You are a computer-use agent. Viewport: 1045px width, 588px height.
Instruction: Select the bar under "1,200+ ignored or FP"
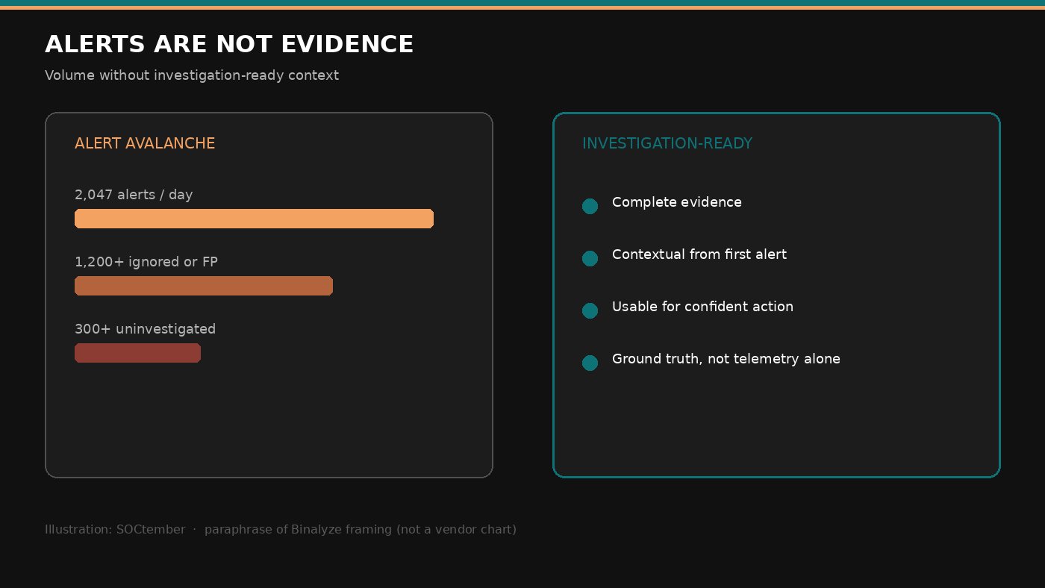click(x=204, y=286)
